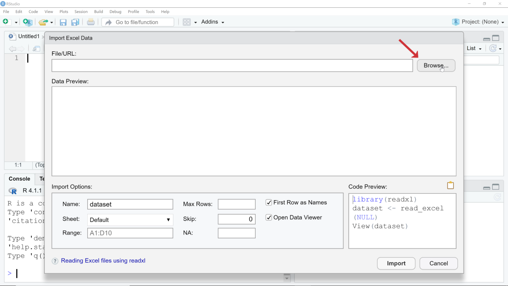The width and height of the screenshot is (508, 286).
Task: Open the Debug menu
Action: [115, 12]
